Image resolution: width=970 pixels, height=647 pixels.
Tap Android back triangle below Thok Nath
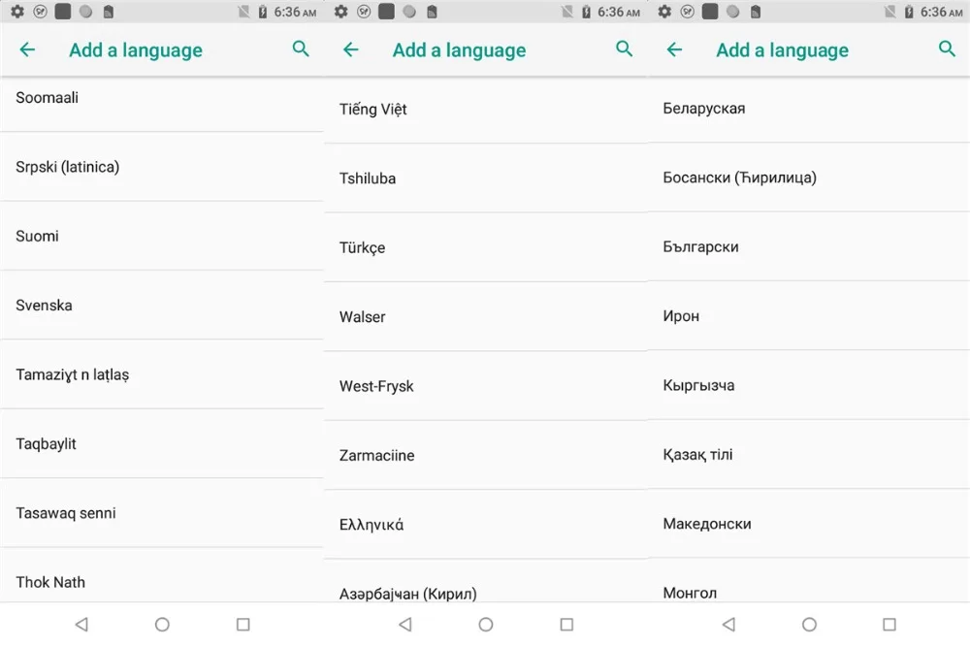[81, 624]
